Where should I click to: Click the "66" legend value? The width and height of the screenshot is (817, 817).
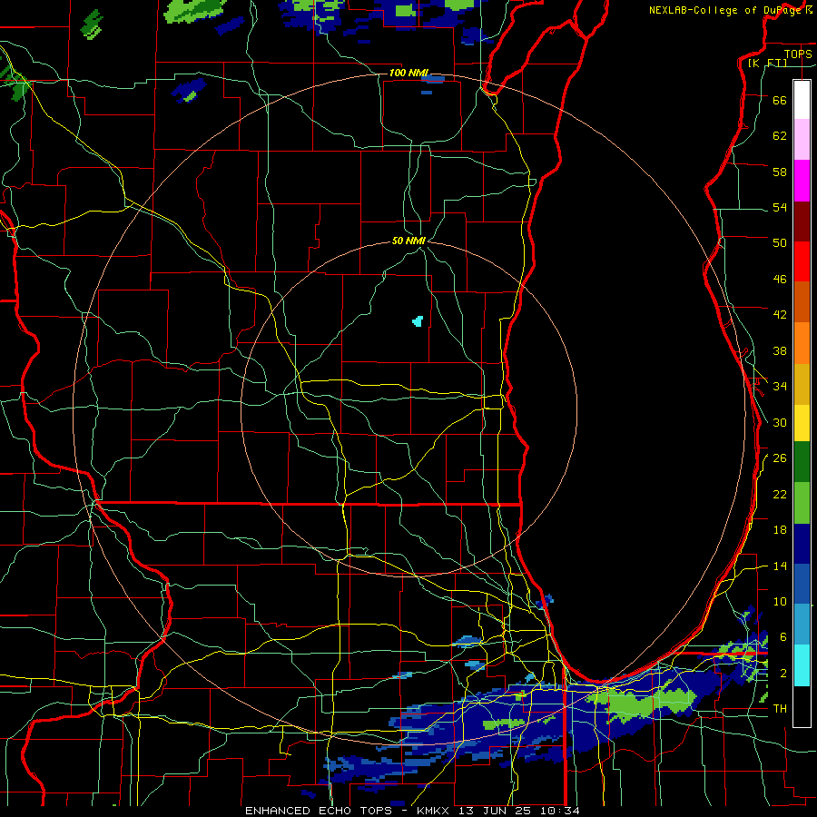tap(780, 100)
